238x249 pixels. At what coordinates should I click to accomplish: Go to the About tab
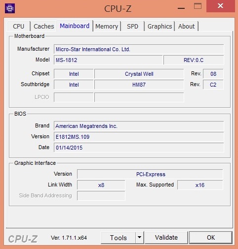pos(187,26)
